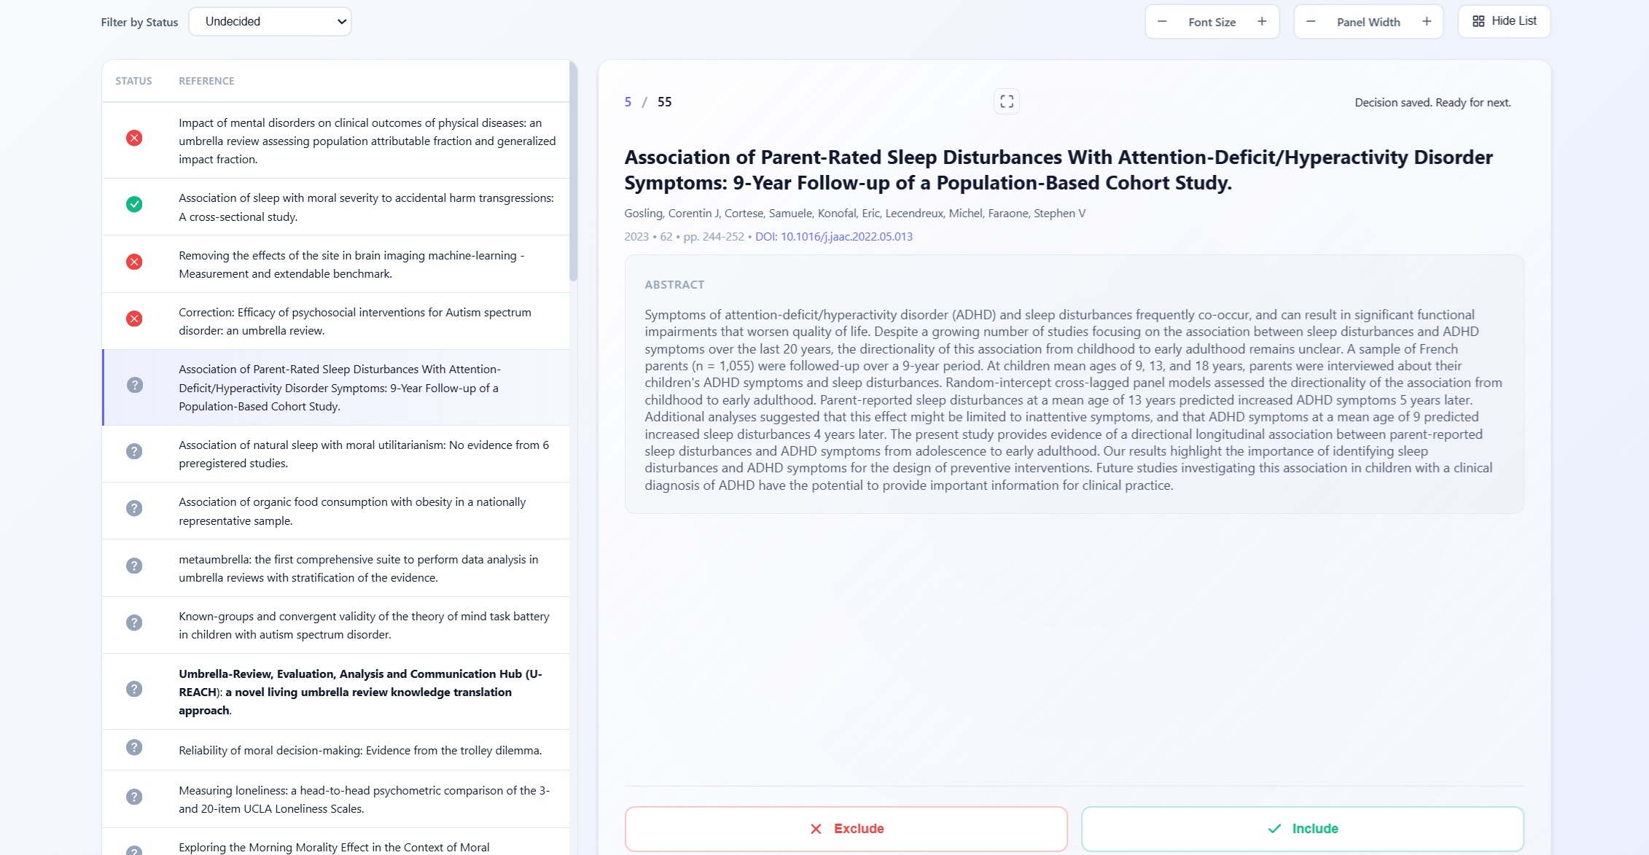The height and width of the screenshot is (855, 1649).
Task: Select organic food consumption obesity reference
Action: coord(352,511)
